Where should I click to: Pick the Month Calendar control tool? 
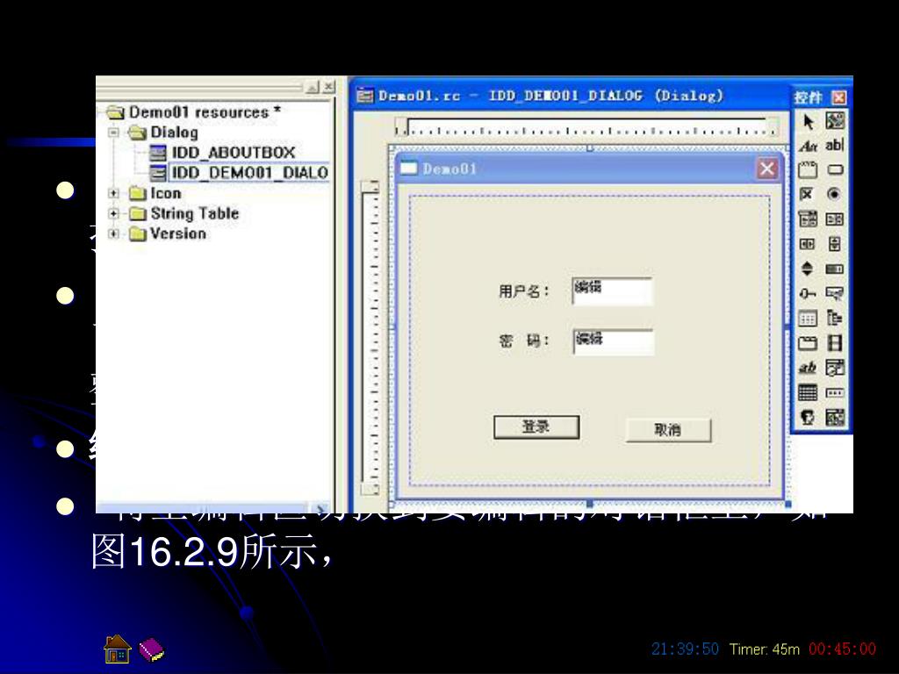click(x=808, y=392)
